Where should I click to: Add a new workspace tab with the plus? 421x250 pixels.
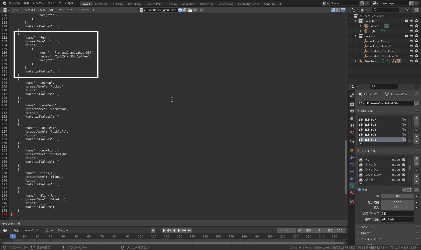tap(280, 4)
